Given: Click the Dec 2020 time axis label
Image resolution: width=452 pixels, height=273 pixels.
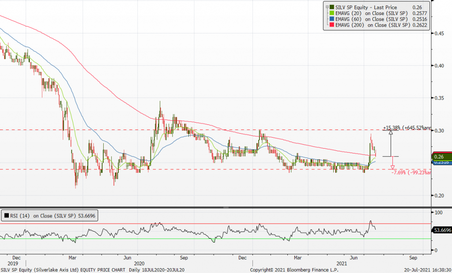Looking at the screenshot, I should click(242, 258).
